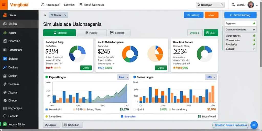Screen dimensions: 262x131
Task: Click the Nodaryan search field
Action: [210, 5]
